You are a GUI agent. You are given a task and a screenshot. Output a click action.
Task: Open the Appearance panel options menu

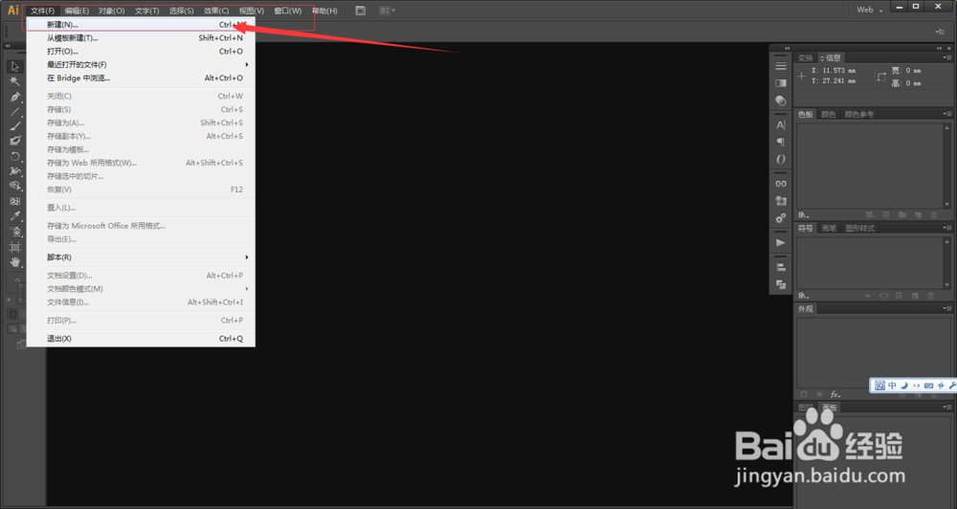pos(946,309)
